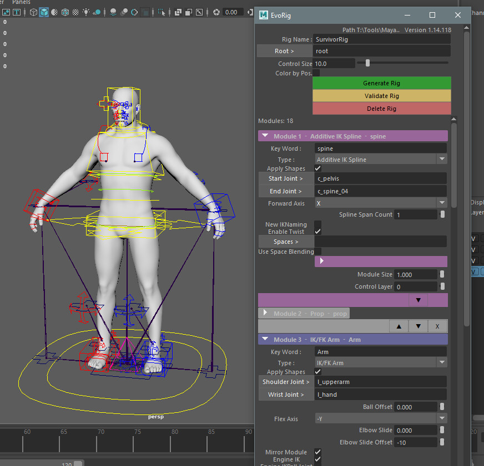The width and height of the screenshot is (484, 466).
Task: Click the Delete Rig button
Action: [x=381, y=108]
